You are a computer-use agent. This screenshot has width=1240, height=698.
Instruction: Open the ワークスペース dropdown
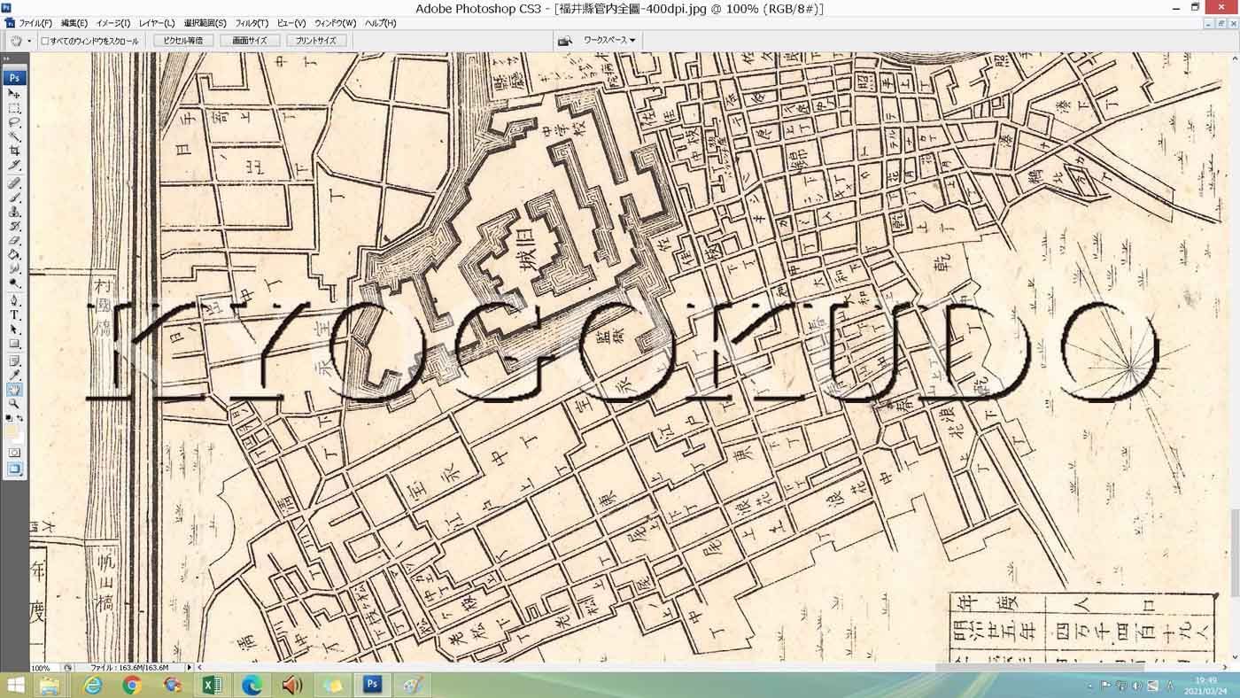point(609,41)
